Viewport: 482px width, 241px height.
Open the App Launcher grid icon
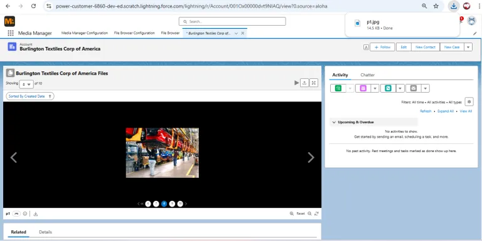(x=11, y=33)
